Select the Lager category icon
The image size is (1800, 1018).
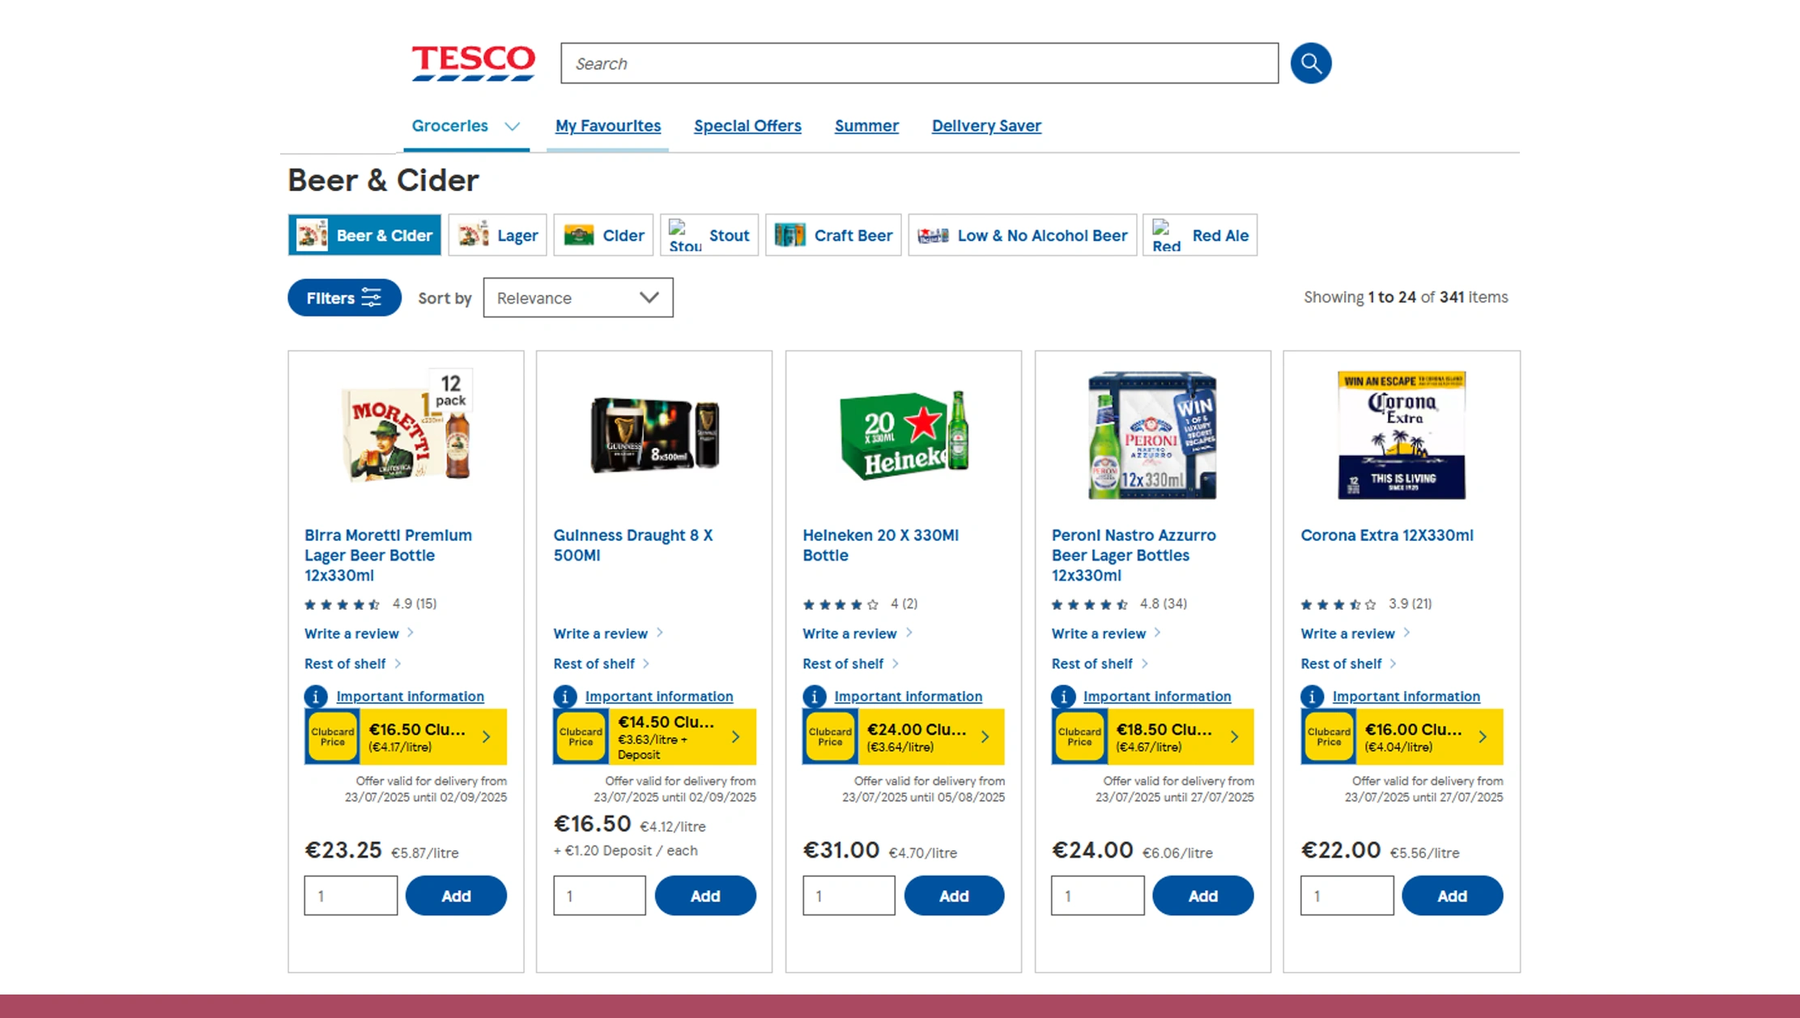[475, 235]
